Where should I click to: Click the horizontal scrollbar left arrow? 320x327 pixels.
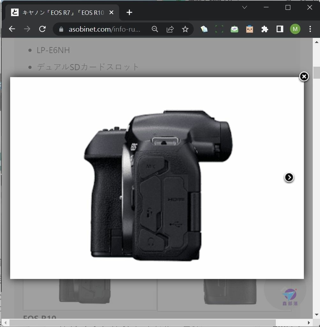click(x=5, y=323)
